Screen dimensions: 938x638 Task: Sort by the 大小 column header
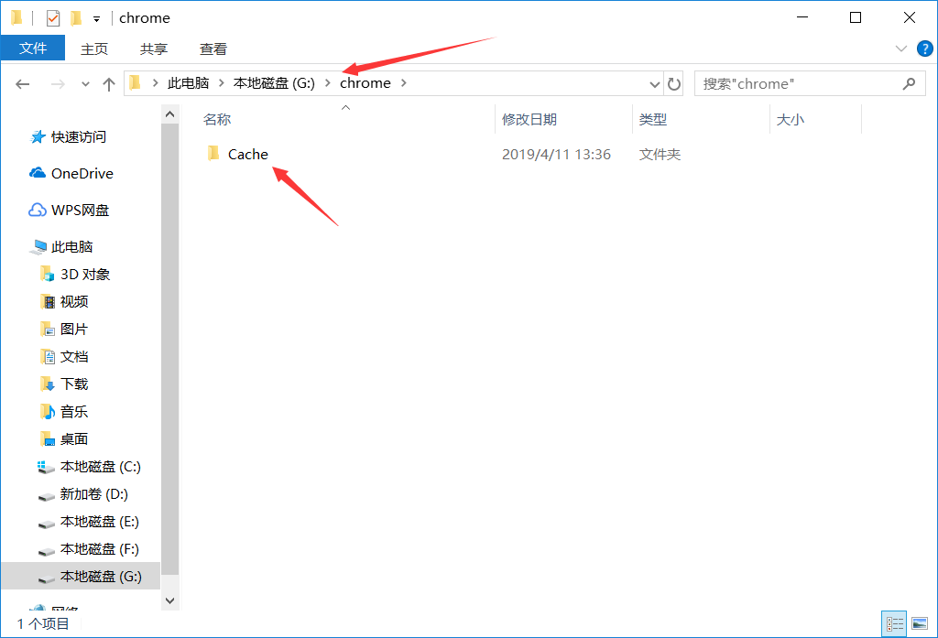pos(791,120)
